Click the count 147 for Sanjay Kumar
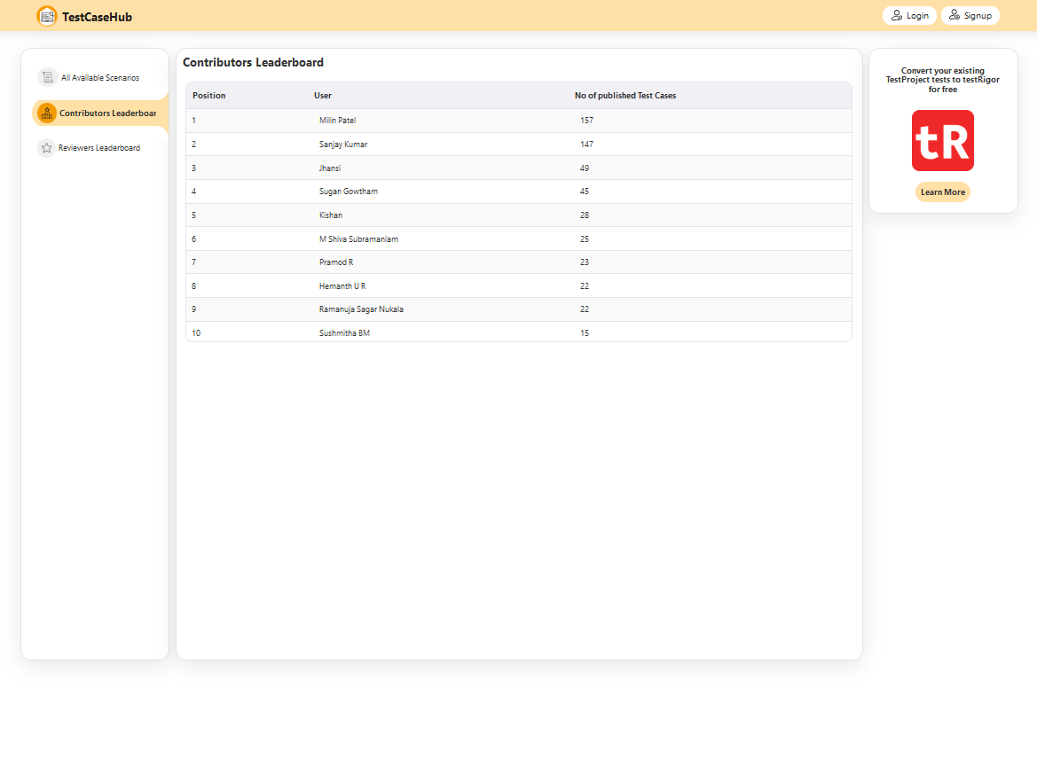This screenshot has height=766, width=1037. pyautogui.click(x=586, y=145)
